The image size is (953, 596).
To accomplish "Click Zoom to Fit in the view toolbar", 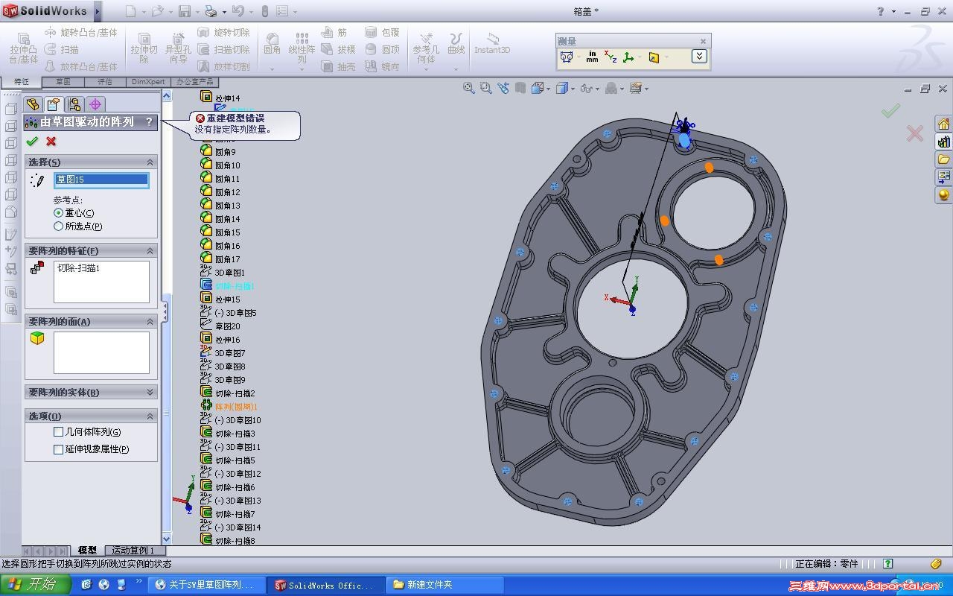I will coord(469,88).
